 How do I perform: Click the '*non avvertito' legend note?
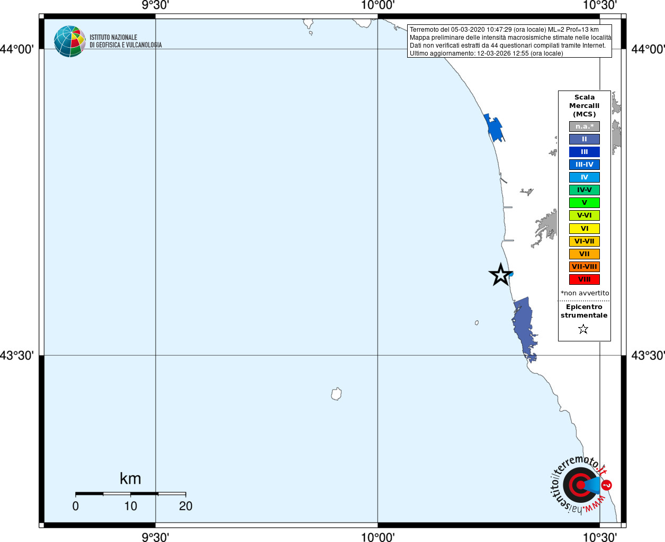click(585, 293)
